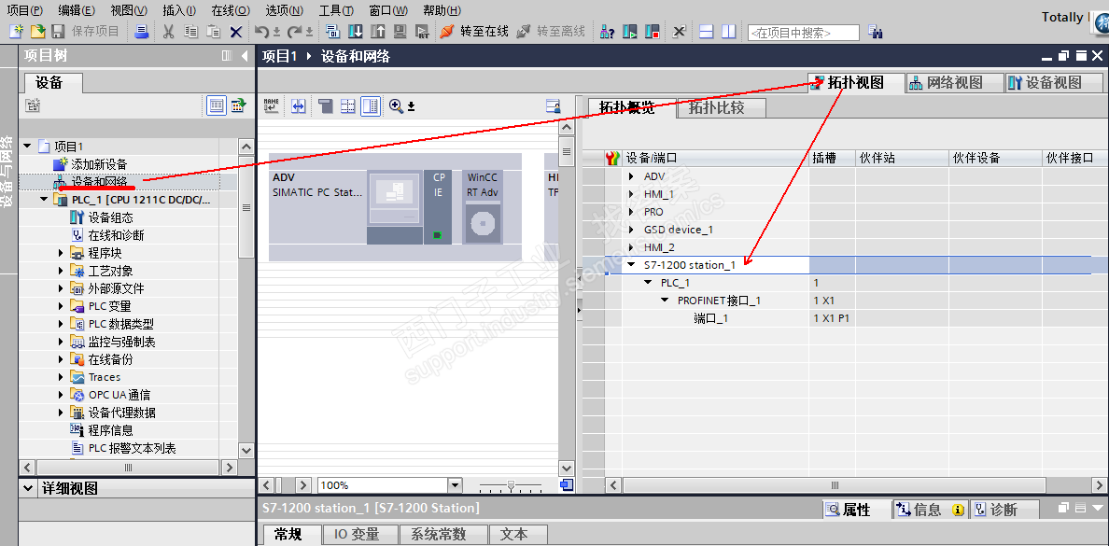Expand the 程序块 folder
This screenshot has height=546, width=1109.
pyautogui.click(x=62, y=253)
